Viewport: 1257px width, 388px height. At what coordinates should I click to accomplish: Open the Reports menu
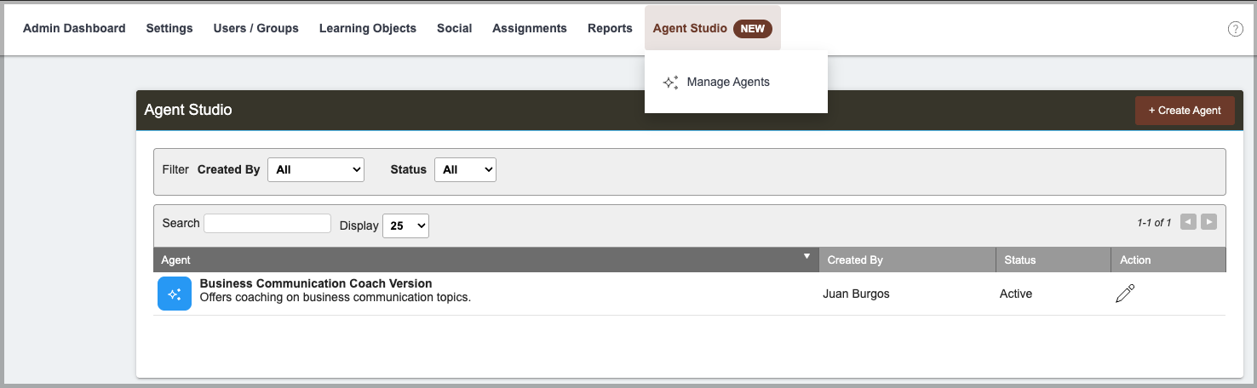610,28
